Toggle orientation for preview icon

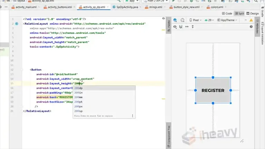(182, 20)
